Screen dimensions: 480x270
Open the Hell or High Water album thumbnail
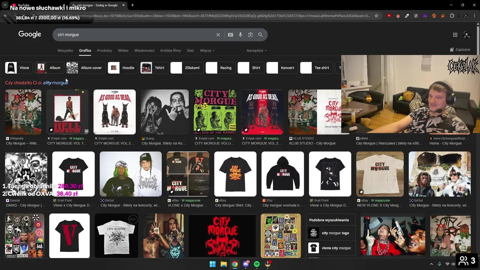(x=67, y=112)
